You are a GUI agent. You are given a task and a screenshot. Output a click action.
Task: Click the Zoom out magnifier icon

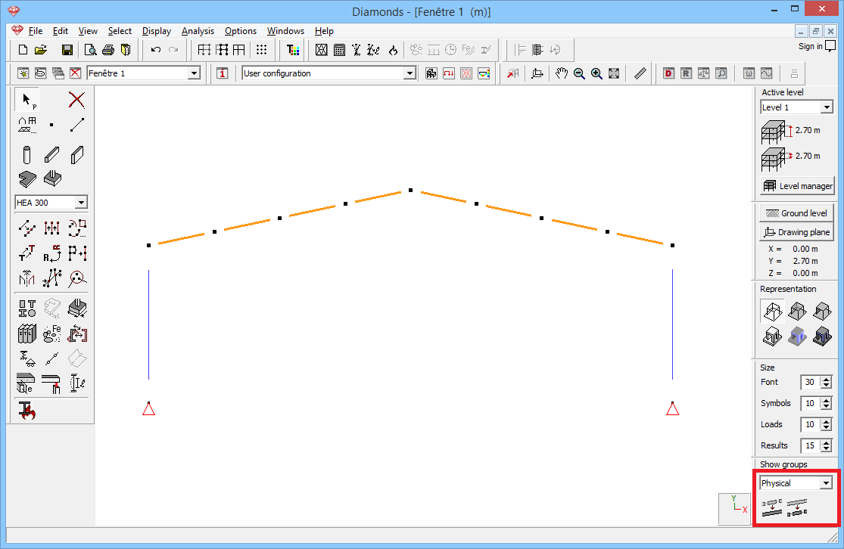[579, 73]
